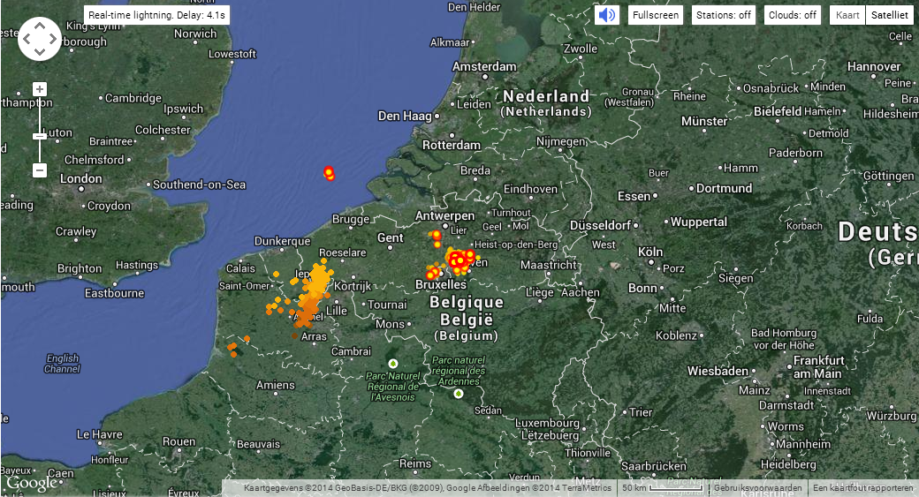Switch to the Satelliet map view
This screenshot has height=497, width=919.
[x=889, y=15]
